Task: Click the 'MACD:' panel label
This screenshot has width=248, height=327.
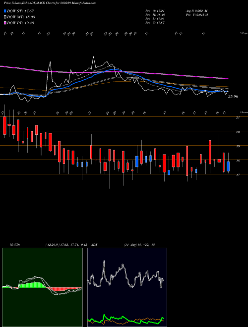Action: click(x=14, y=245)
